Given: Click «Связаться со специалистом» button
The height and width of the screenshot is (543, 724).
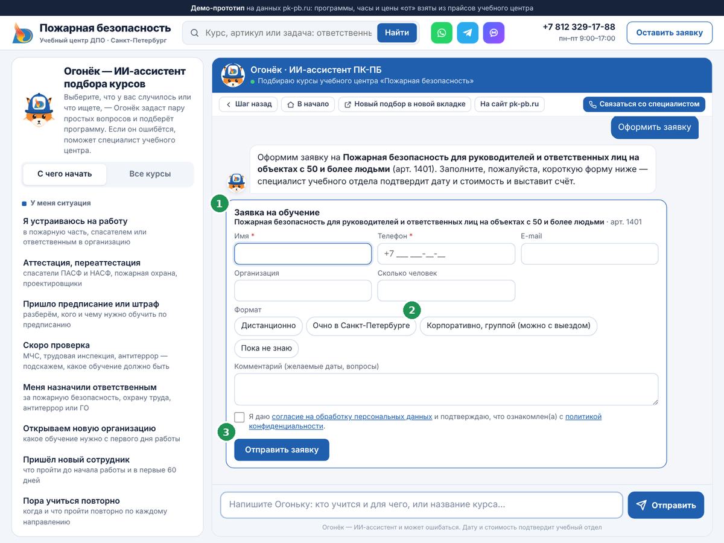Looking at the screenshot, I should [644, 104].
